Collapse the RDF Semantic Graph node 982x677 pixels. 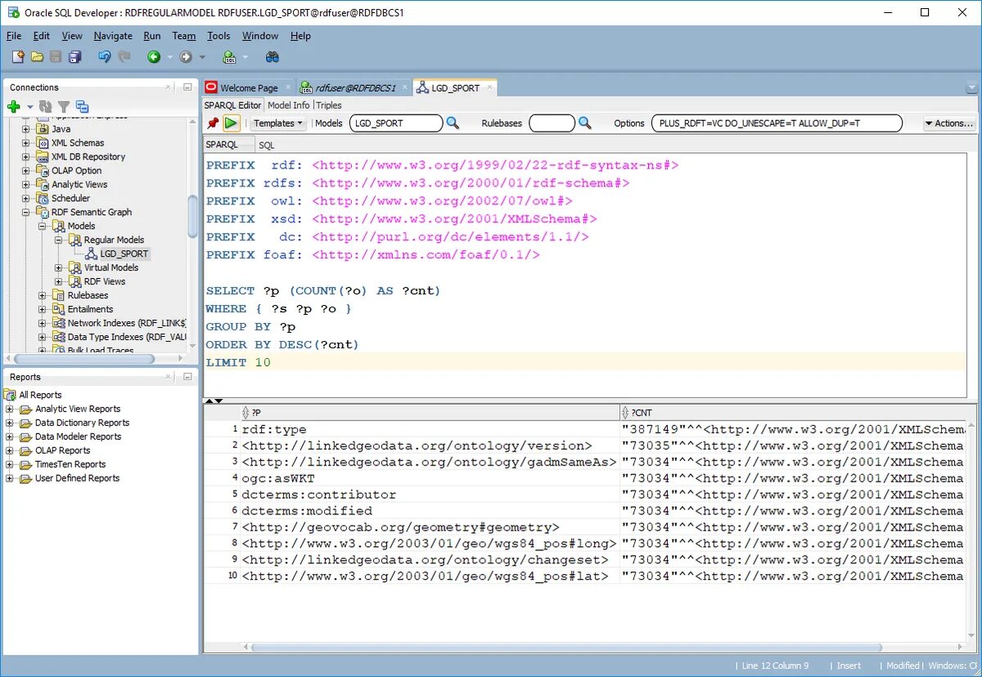click(26, 213)
